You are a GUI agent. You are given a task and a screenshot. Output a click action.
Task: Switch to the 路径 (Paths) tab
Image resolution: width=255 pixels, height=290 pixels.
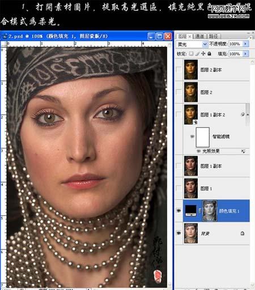214,36
